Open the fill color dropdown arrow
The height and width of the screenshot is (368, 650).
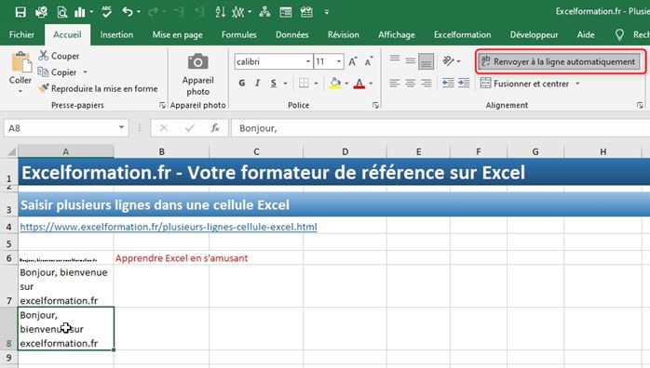click(x=346, y=83)
